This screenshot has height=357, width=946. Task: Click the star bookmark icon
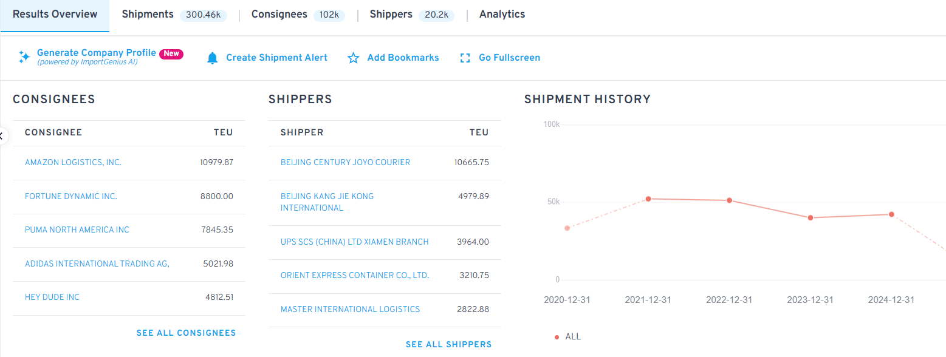click(x=353, y=58)
